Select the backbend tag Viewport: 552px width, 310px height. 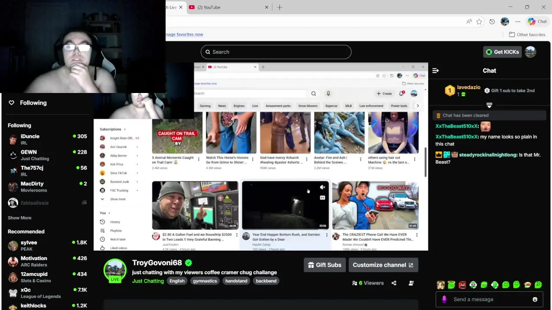pyautogui.click(x=266, y=281)
